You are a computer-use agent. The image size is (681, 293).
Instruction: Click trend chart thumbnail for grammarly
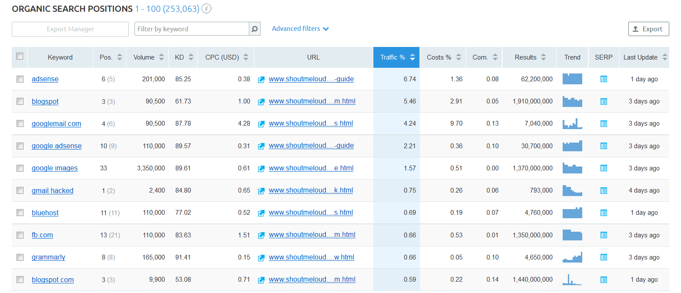(572, 257)
